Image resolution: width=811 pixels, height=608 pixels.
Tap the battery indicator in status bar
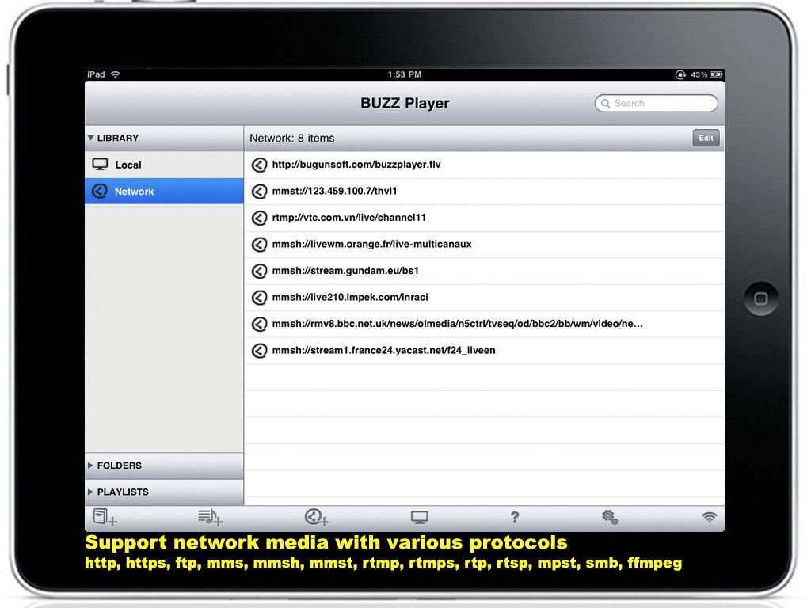(x=716, y=74)
